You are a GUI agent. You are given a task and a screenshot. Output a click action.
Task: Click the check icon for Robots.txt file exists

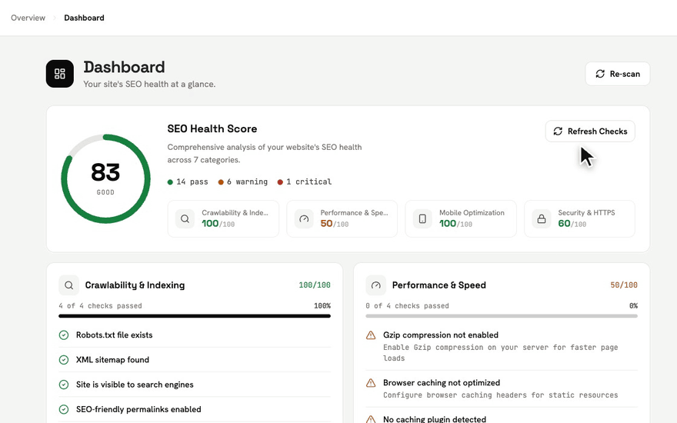(x=63, y=335)
